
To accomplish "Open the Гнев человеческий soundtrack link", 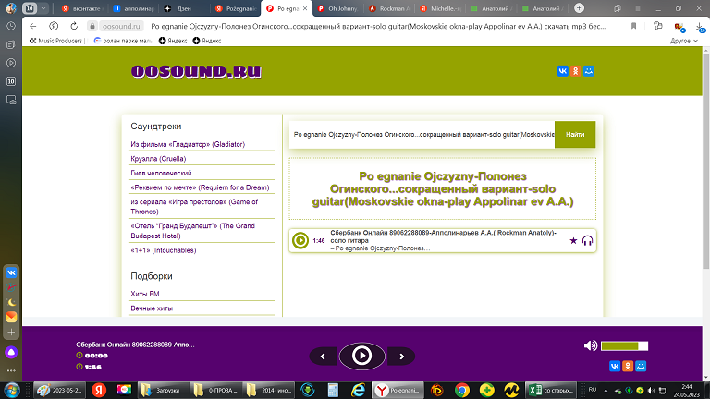I will tap(161, 174).
